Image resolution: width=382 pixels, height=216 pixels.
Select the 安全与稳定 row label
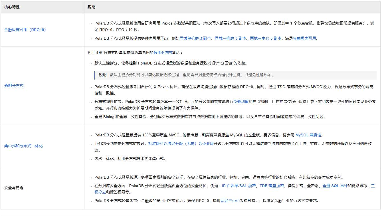(x=14, y=188)
